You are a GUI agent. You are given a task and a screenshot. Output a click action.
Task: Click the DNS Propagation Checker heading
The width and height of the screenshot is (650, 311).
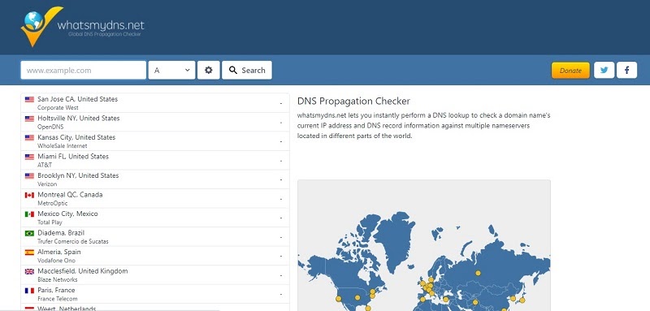click(x=353, y=101)
